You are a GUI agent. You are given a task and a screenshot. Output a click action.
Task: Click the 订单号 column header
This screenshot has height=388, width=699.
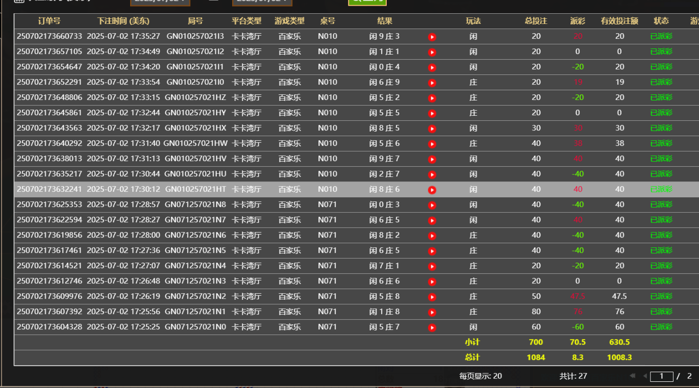49,21
